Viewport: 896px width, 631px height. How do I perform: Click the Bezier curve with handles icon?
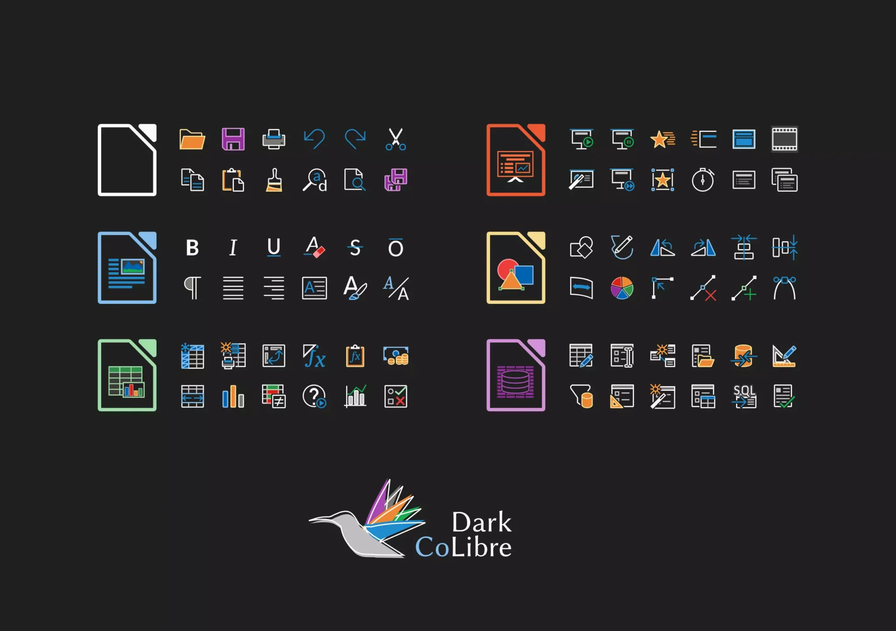pos(784,288)
